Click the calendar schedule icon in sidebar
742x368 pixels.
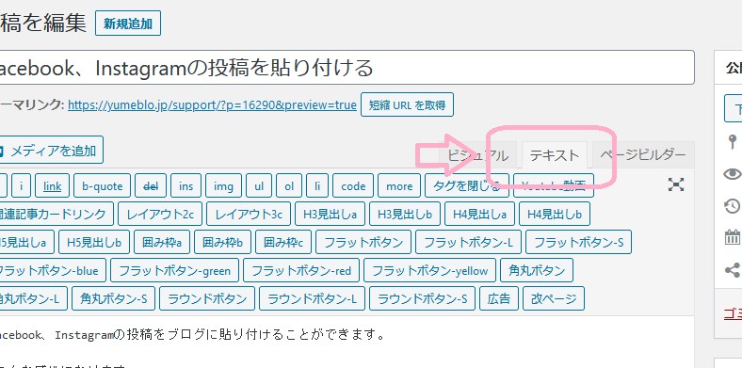[x=733, y=237]
